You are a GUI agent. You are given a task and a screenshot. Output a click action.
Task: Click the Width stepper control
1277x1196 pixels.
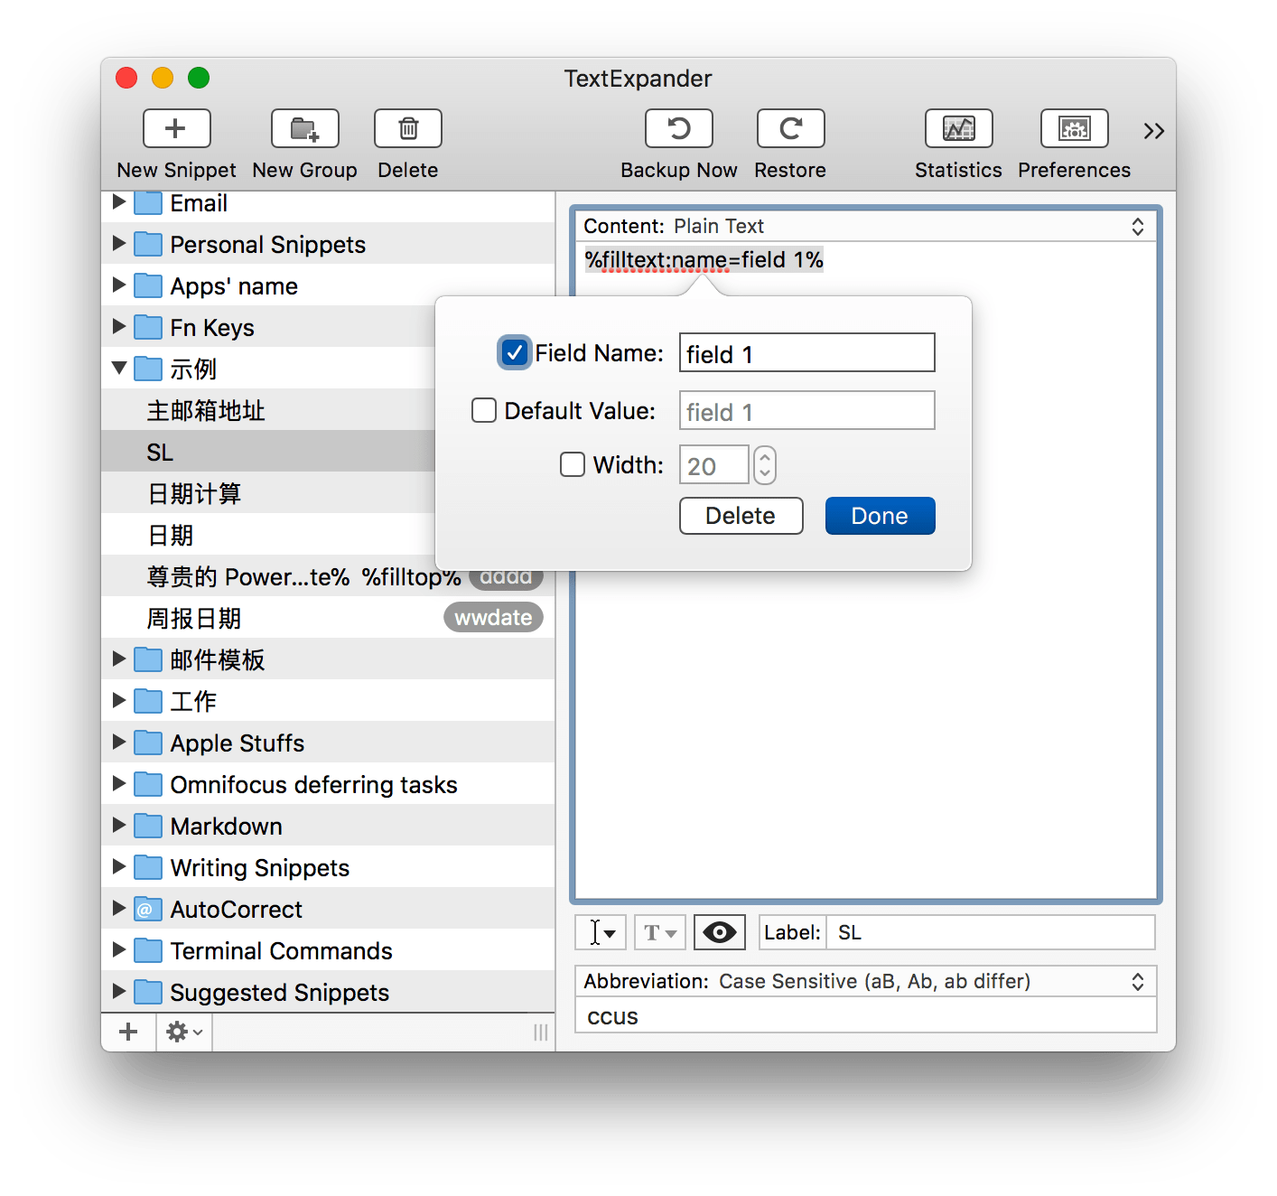coord(764,465)
